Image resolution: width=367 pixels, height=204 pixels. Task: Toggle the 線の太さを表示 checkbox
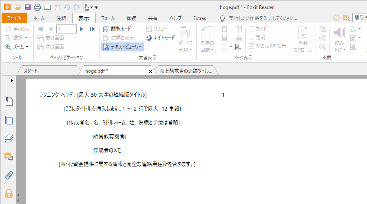(x=251, y=46)
